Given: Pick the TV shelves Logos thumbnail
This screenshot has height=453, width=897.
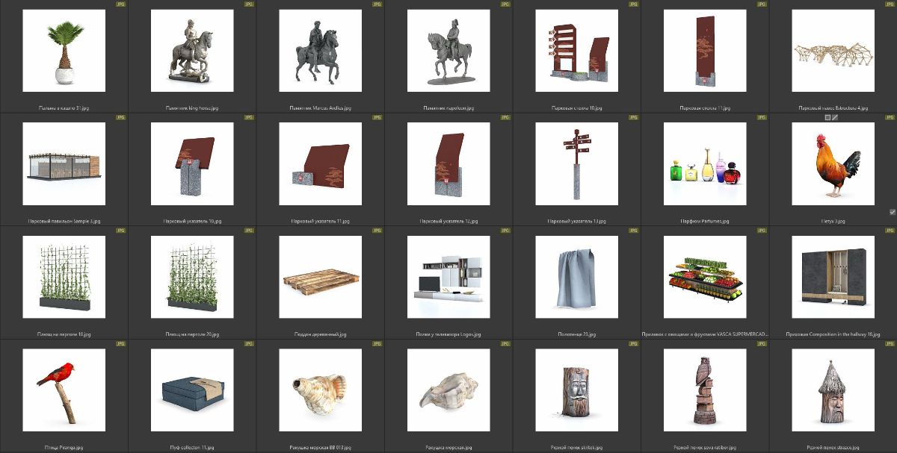Looking at the screenshot, I should tap(449, 278).
